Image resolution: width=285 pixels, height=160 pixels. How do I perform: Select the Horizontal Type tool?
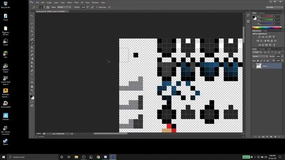click(32, 75)
